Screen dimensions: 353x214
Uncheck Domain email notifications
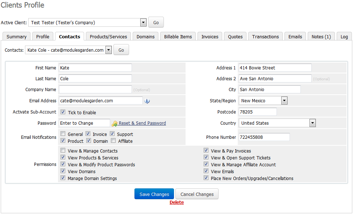coord(89,141)
